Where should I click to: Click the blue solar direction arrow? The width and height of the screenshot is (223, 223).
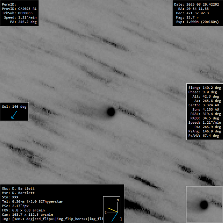pyautogui.click(x=14, y=115)
